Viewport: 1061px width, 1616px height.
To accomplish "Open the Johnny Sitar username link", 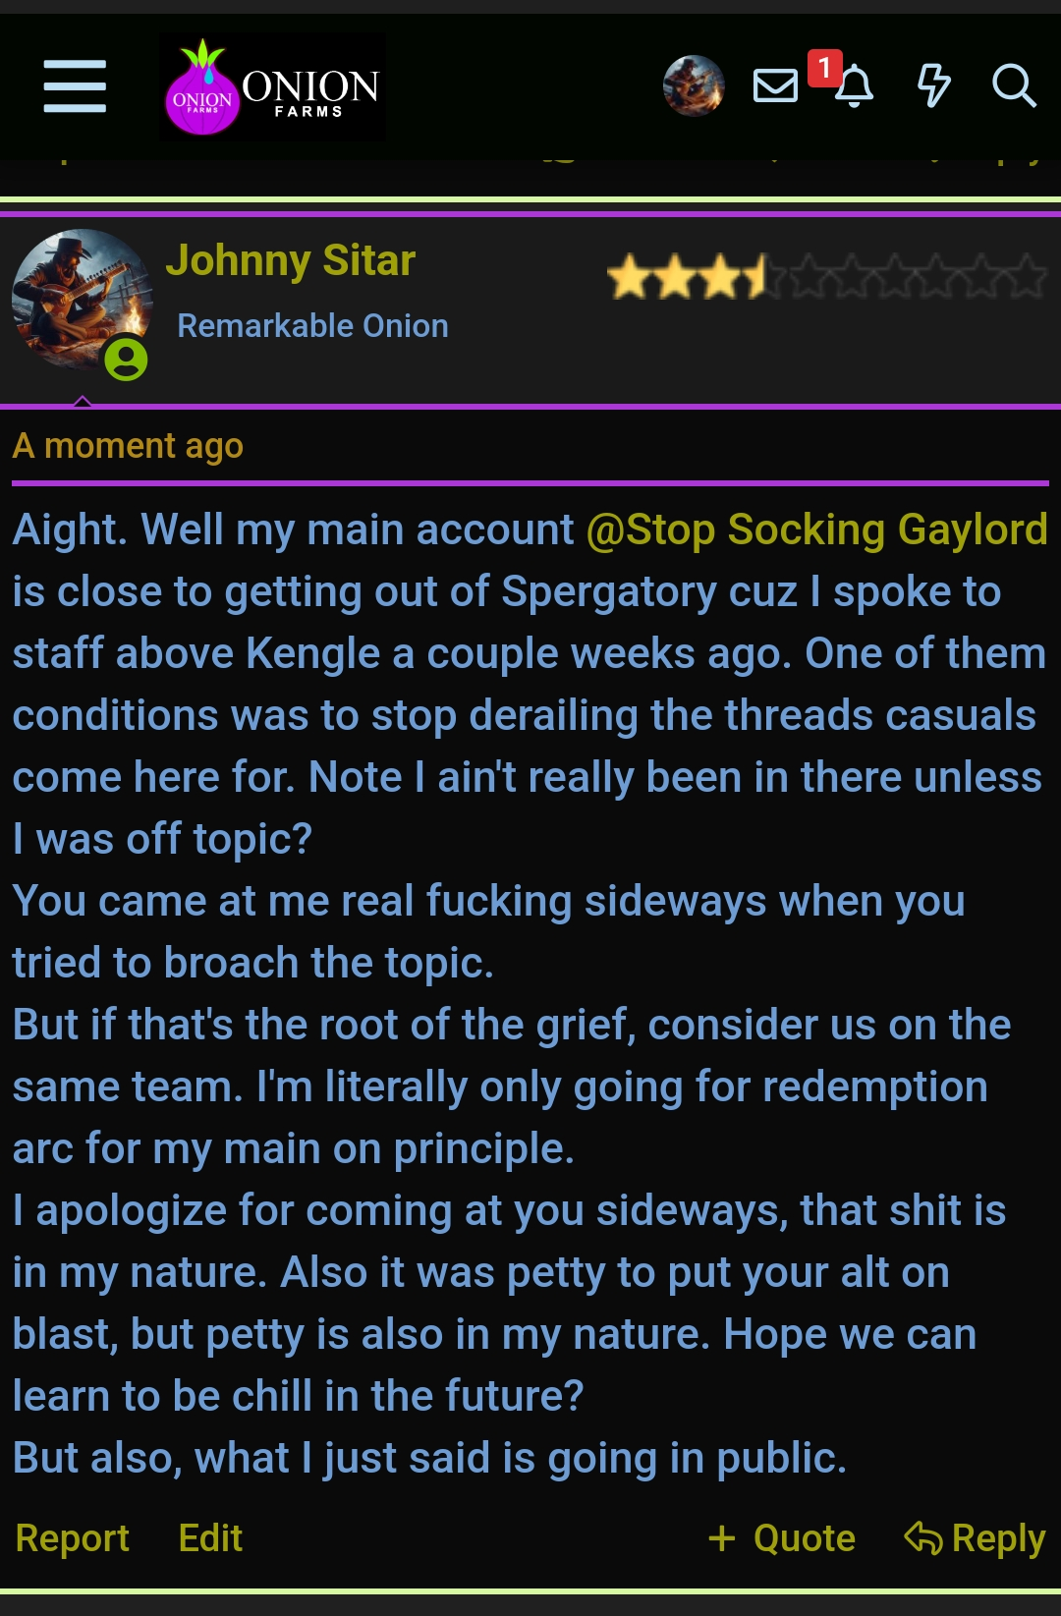I will tap(291, 261).
